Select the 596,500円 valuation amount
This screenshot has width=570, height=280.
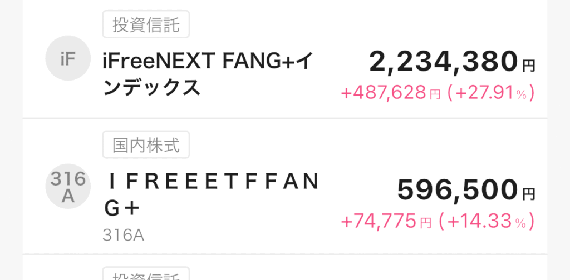point(457,191)
